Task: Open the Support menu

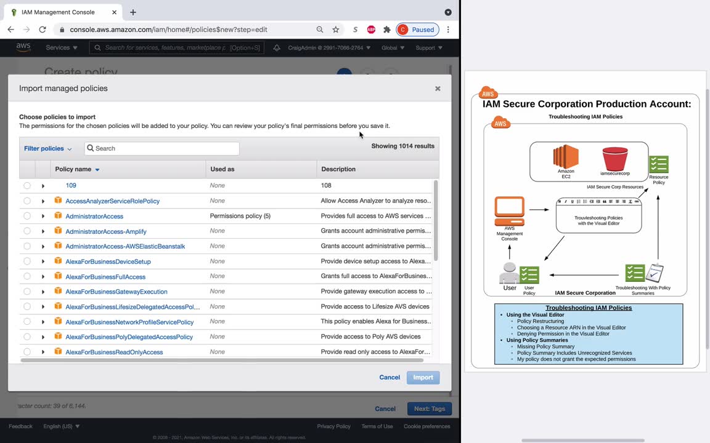Action: [x=429, y=47]
